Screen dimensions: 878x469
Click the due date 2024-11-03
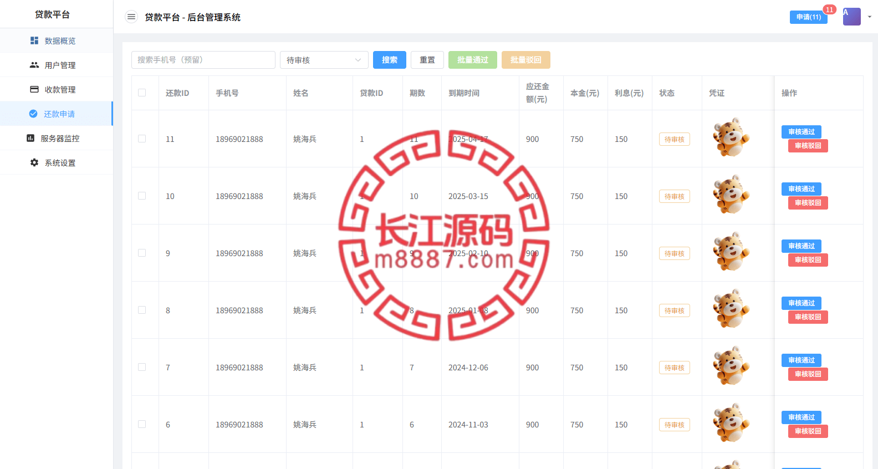click(x=468, y=425)
